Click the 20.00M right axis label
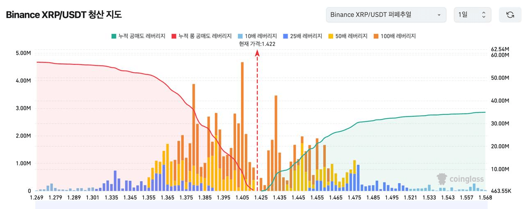The image size is (525, 209). point(500,146)
